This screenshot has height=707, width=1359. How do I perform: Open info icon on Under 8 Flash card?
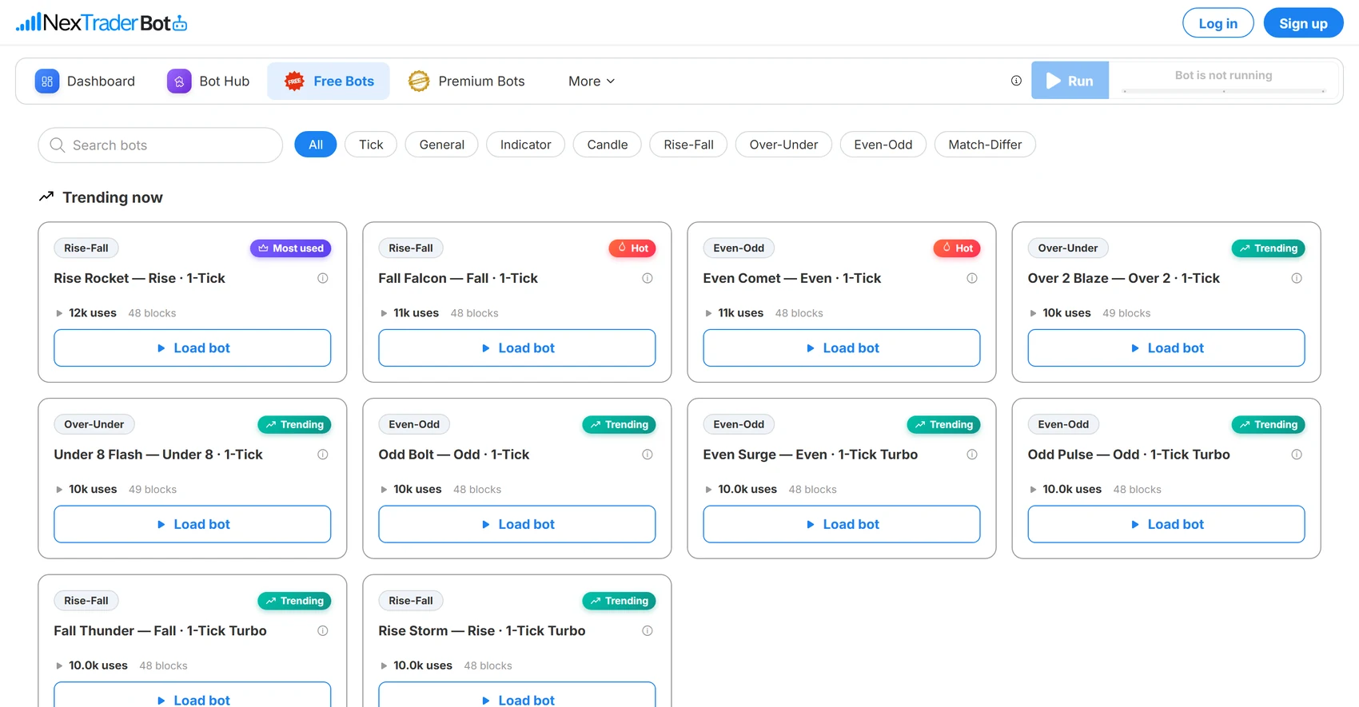323,455
